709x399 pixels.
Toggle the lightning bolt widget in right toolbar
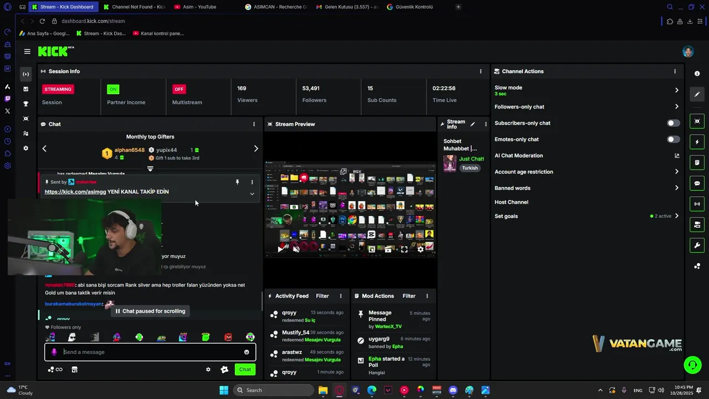pos(697,142)
